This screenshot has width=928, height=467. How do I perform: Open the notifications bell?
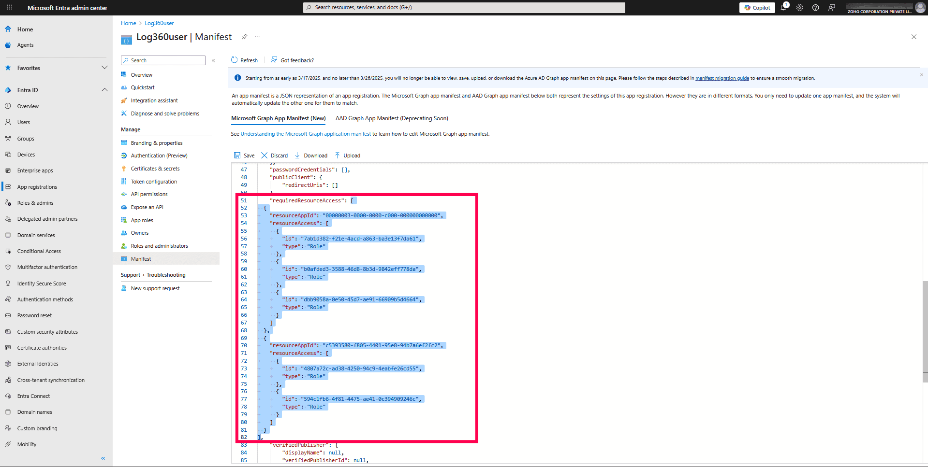click(784, 7)
